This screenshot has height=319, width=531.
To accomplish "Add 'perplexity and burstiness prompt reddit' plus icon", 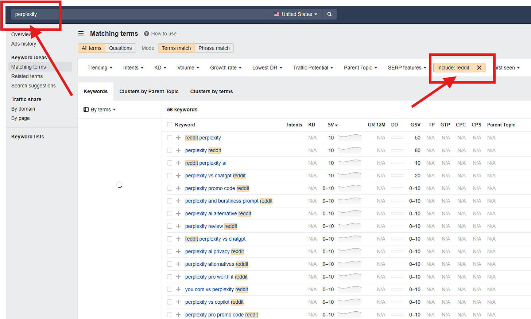I will (178, 201).
